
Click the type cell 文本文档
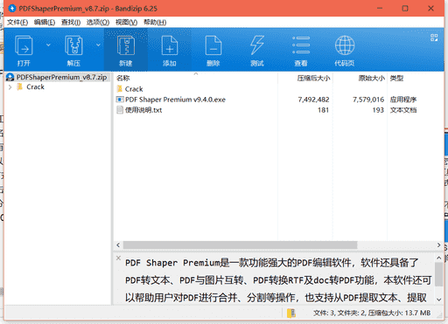(x=403, y=110)
